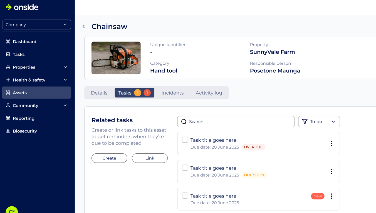Open the To-do filter dropdown
The image size is (376, 213).
pyautogui.click(x=319, y=121)
